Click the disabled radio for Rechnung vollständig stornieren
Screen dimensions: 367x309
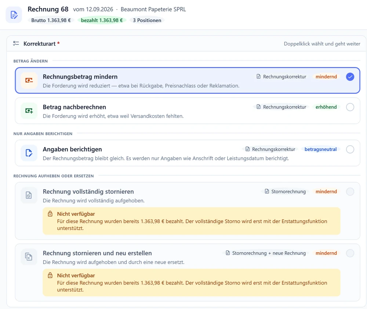pyautogui.click(x=350, y=191)
